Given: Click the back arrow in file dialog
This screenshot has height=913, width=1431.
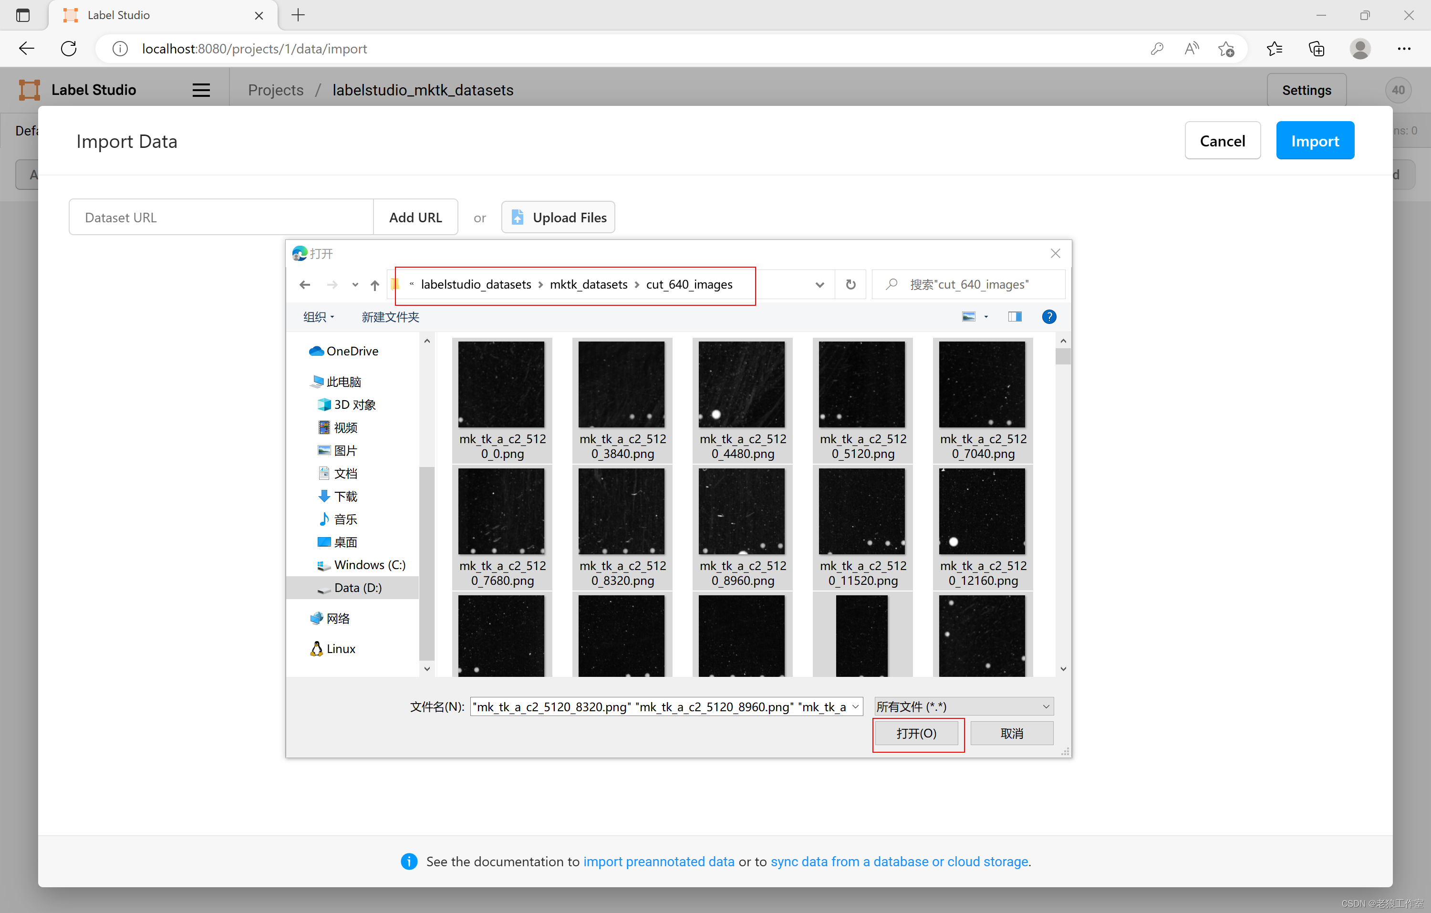Looking at the screenshot, I should [x=305, y=285].
